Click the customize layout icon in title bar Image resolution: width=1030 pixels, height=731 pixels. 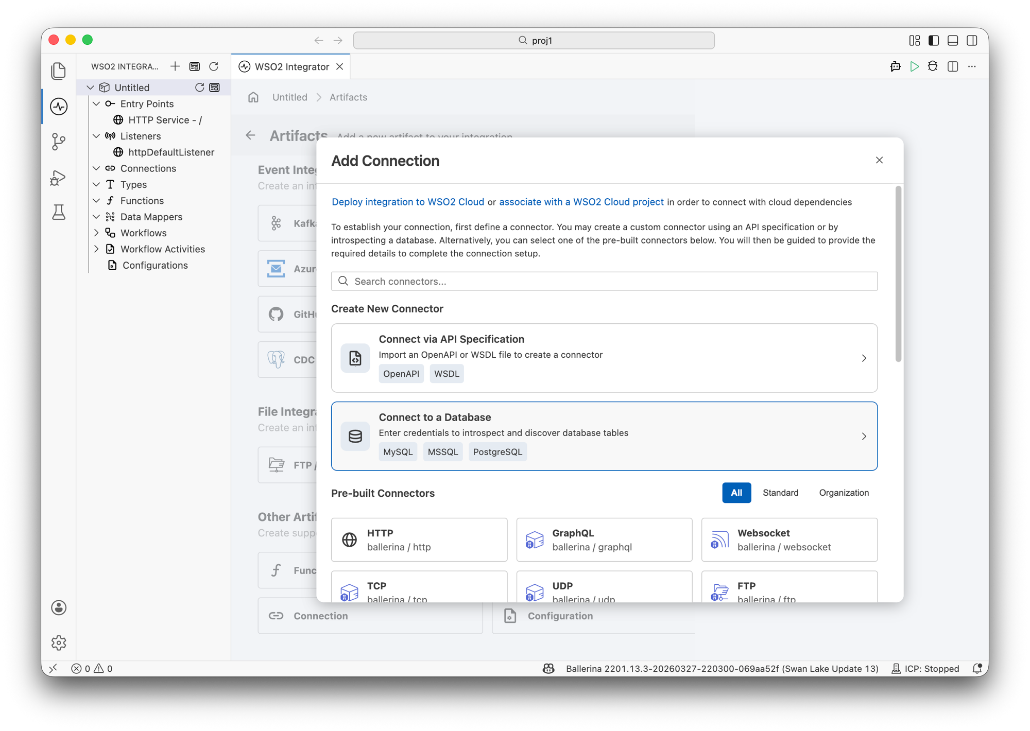click(x=915, y=40)
